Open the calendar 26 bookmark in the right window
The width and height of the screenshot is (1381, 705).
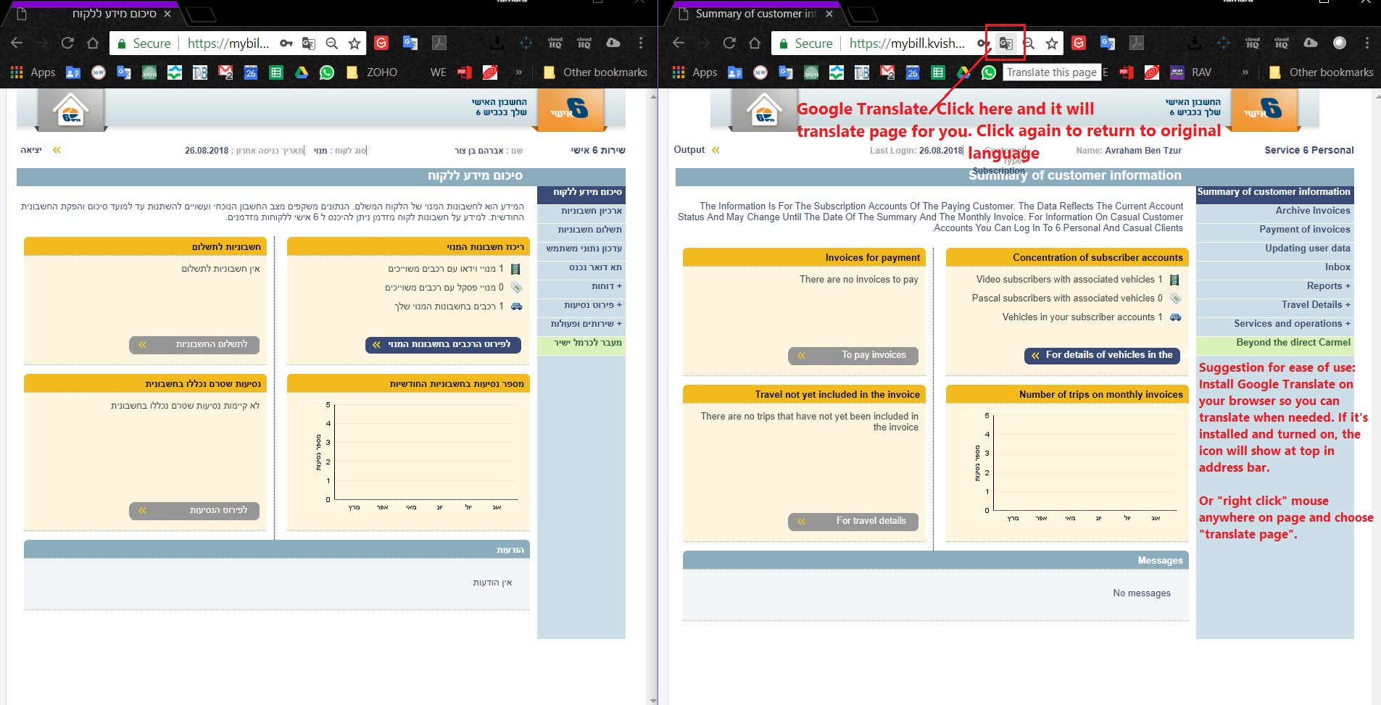(x=913, y=72)
